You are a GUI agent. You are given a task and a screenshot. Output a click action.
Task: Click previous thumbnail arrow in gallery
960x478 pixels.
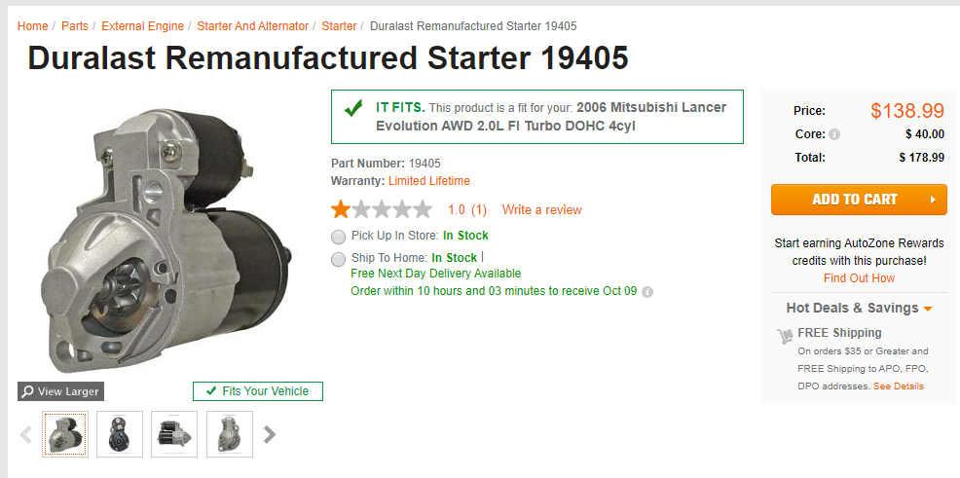(26, 434)
